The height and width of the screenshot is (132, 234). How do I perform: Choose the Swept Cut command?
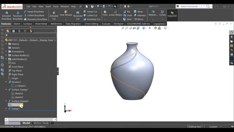pos(90,11)
